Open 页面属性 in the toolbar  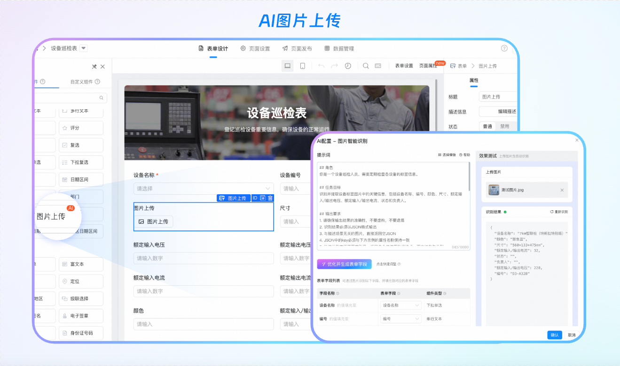click(428, 66)
